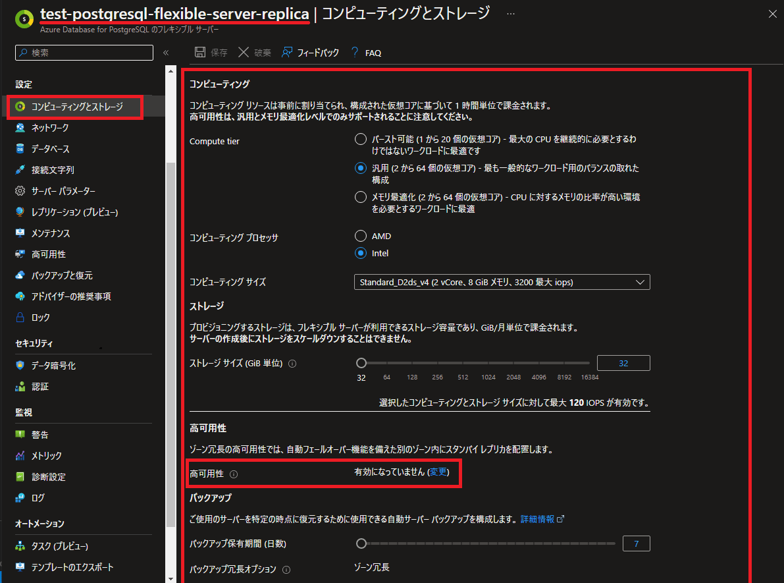Click info icon next to ストレージ サイズ
Viewport: 784px width, 583px height.
(x=292, y=364)
